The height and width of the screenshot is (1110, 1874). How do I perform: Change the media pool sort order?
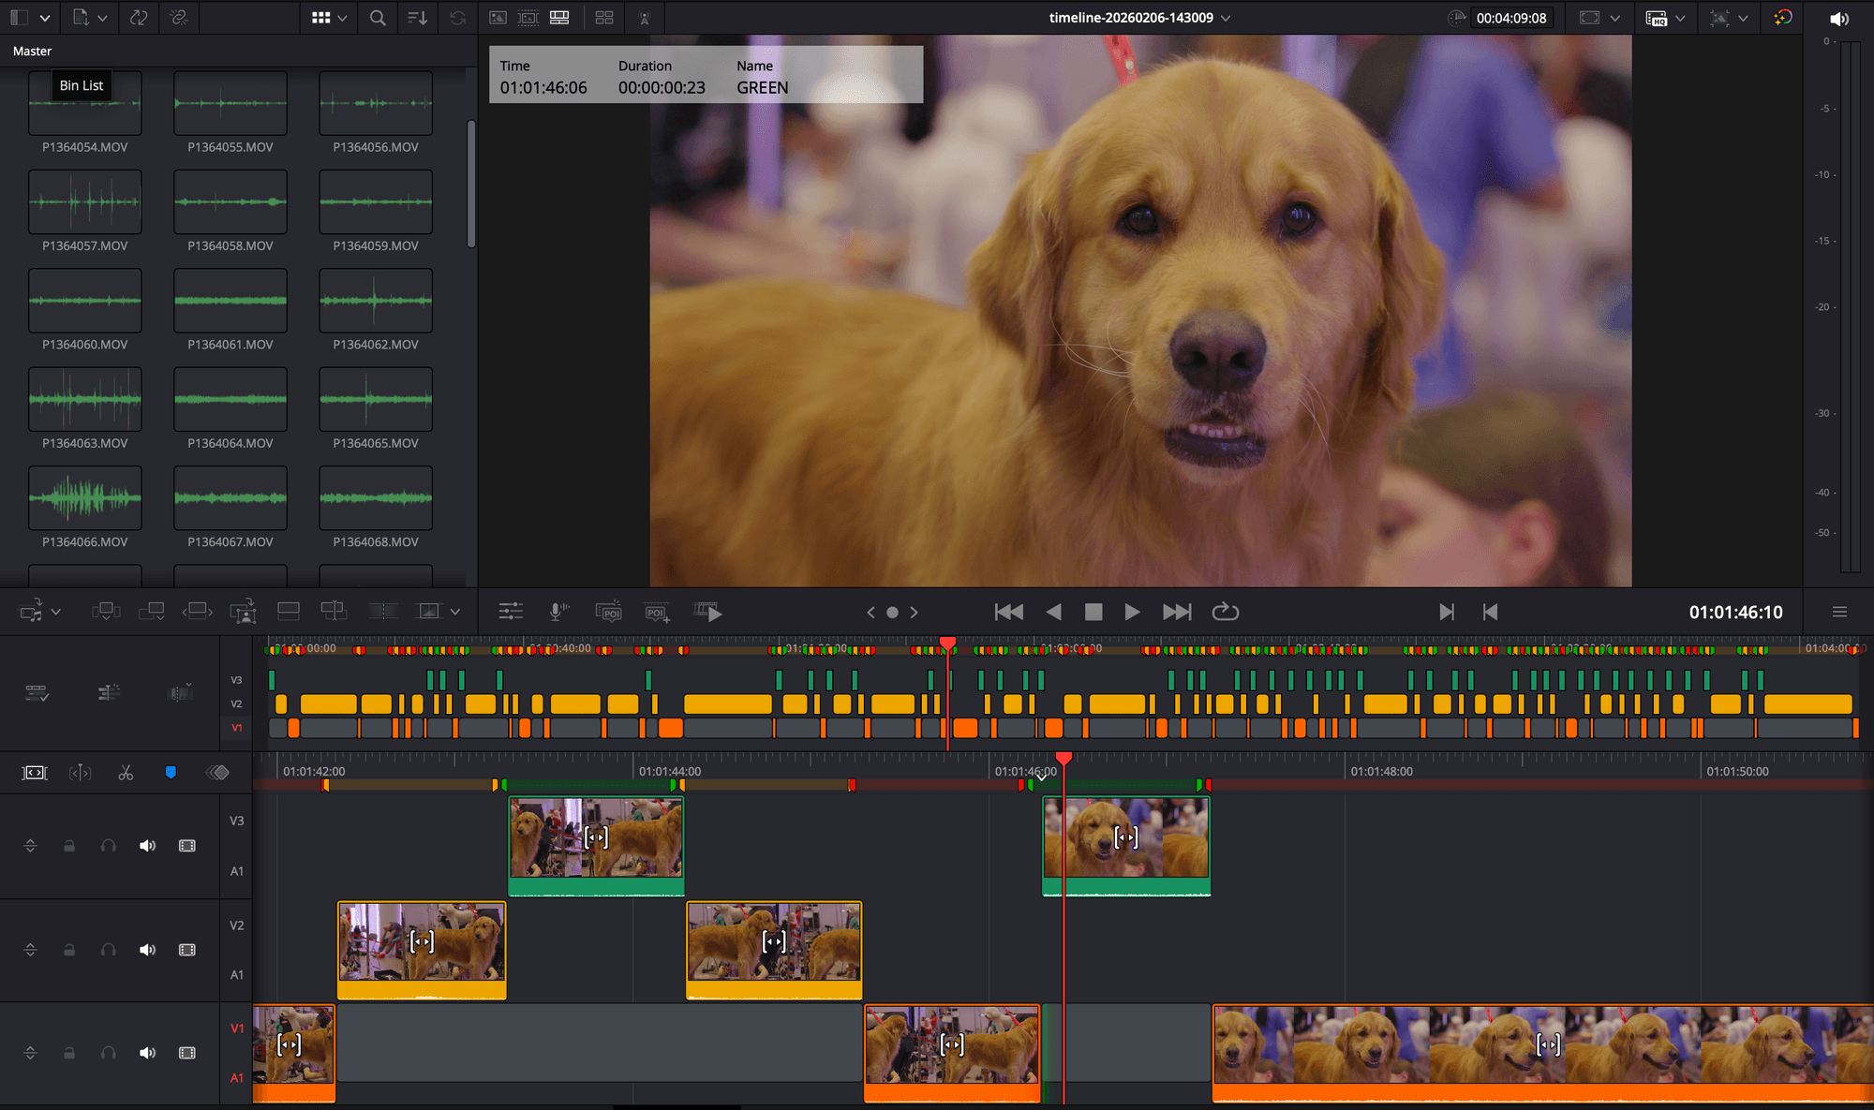417,18
